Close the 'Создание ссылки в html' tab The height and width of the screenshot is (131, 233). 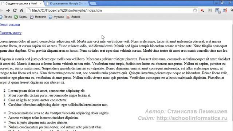click(40, 3)
